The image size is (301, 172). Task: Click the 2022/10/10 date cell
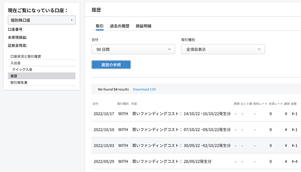(104, 130)
